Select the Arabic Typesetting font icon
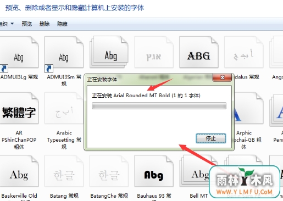Image resolution: width=283 pixels, height=201 pixels. click(x=64, y=108)
